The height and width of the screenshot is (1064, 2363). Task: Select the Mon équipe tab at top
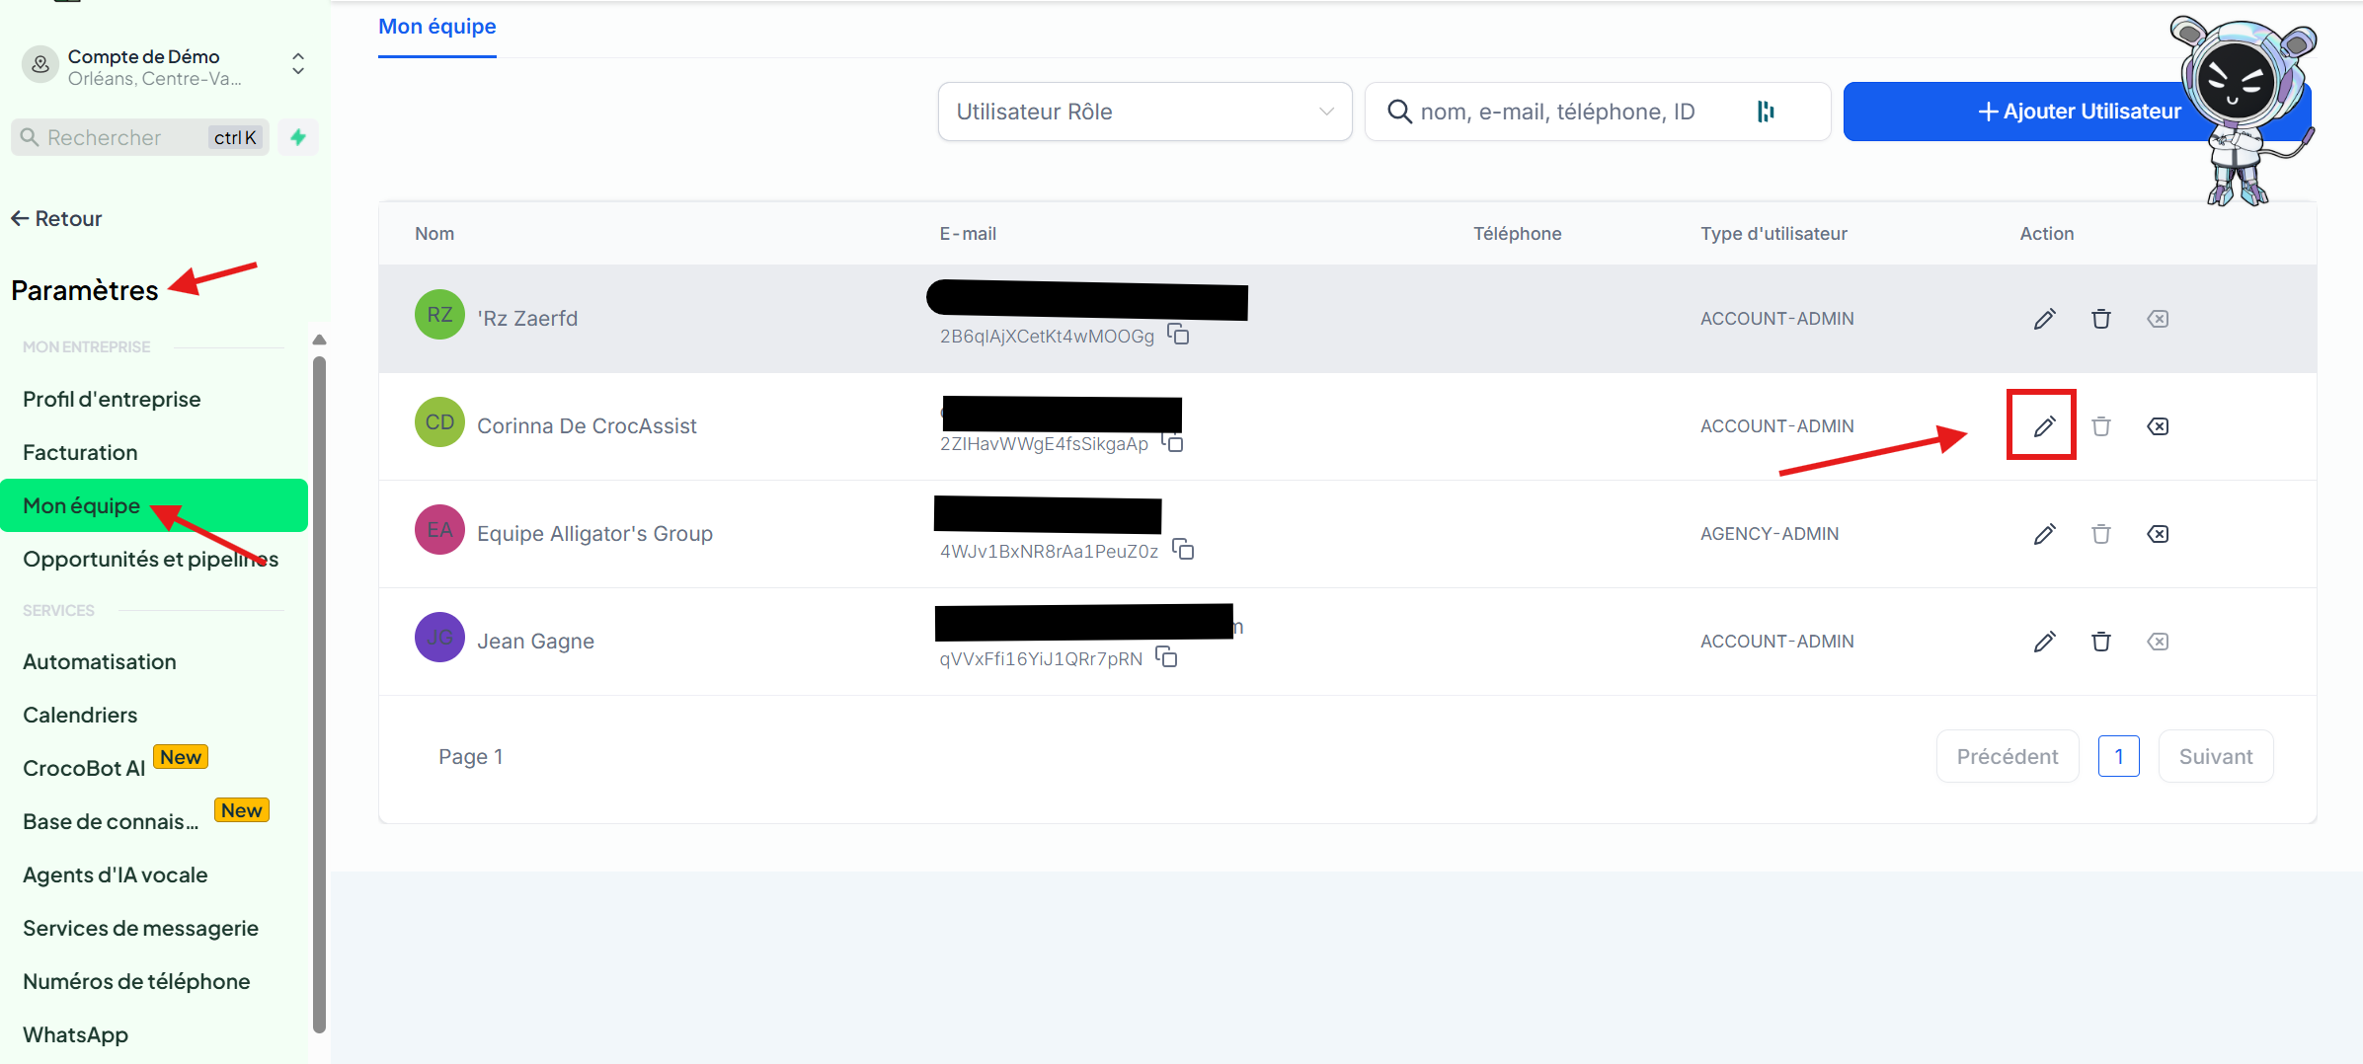coord(436,27)
